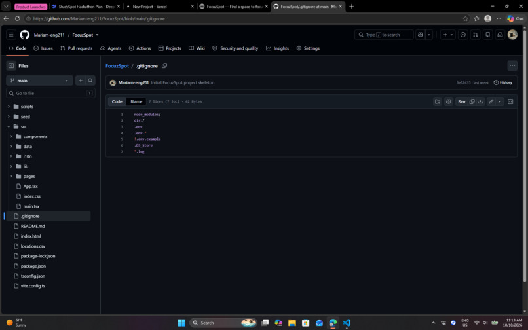
Task: Open the symbols panel icon
Action: click(x=510, y=101)
